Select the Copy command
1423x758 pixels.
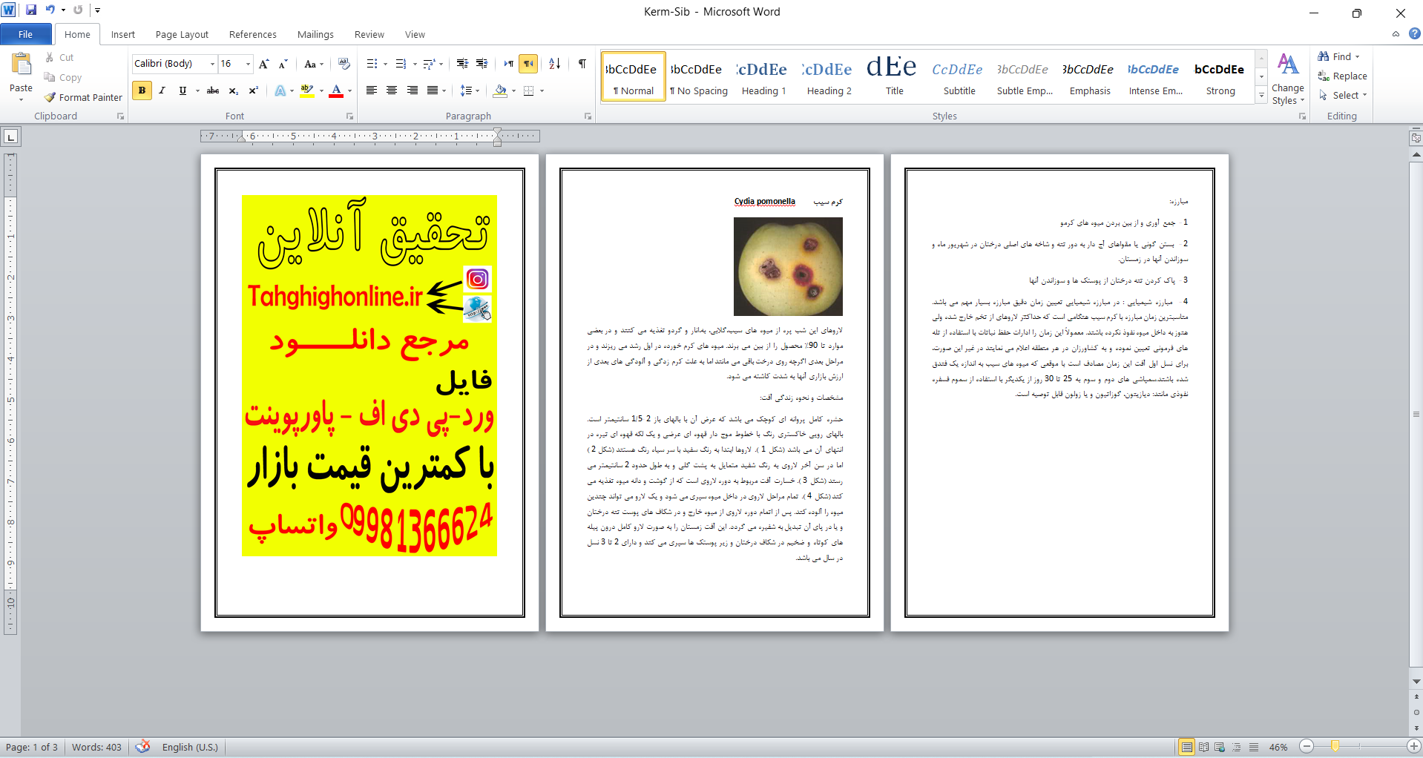[62, 77]
